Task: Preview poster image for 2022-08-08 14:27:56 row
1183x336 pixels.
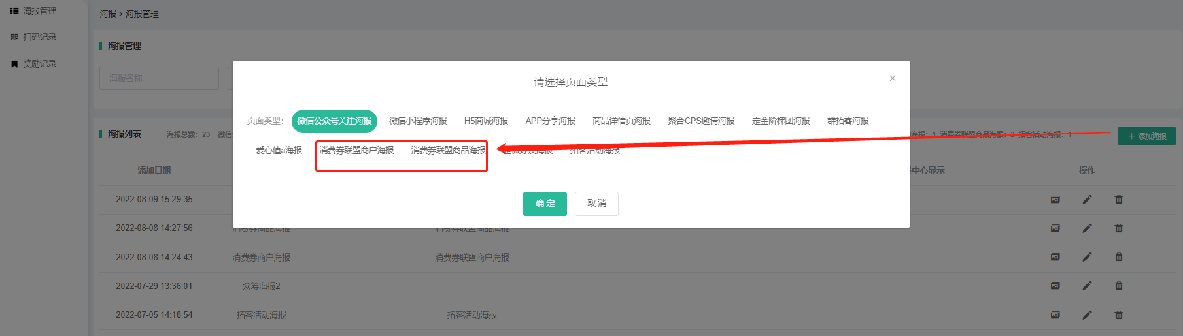Action: 1055,228
